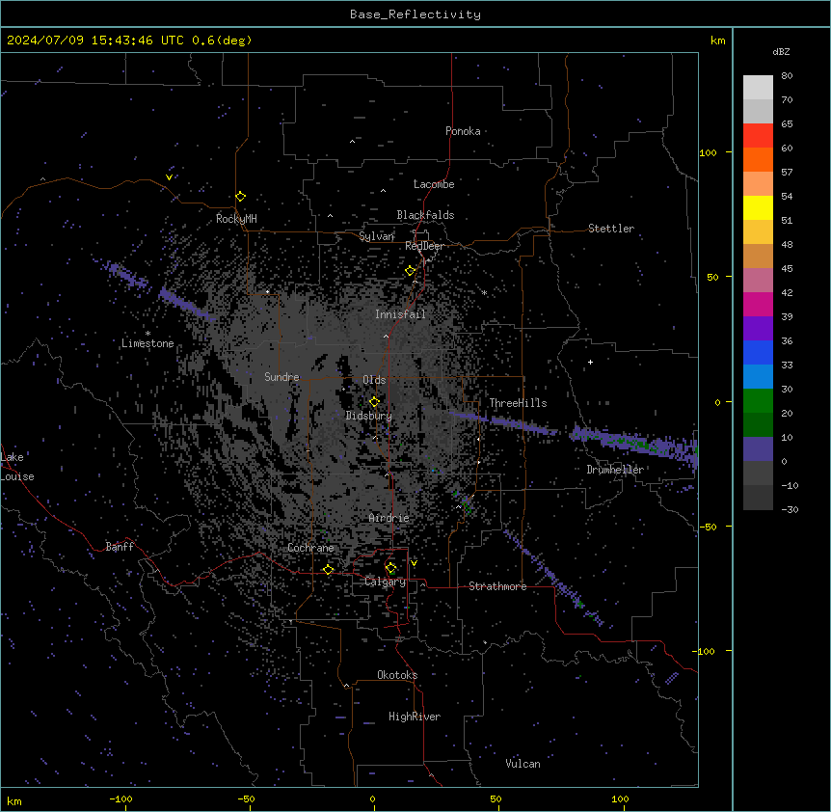The image size is (831, 812).
Task: Click the 2024/07/09 15:43:46 UTC timestamp
Action: [x=94, y=41]
